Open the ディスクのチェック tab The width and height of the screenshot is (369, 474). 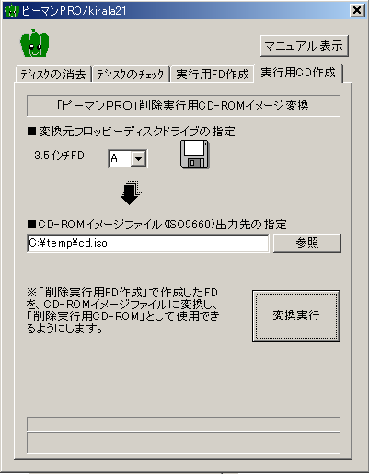131,75
